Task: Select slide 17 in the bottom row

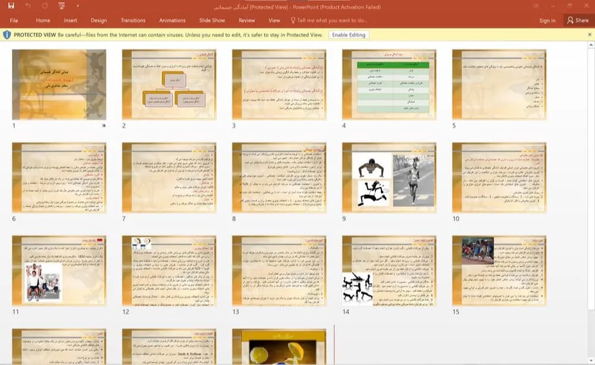Action: pos(169,347)
